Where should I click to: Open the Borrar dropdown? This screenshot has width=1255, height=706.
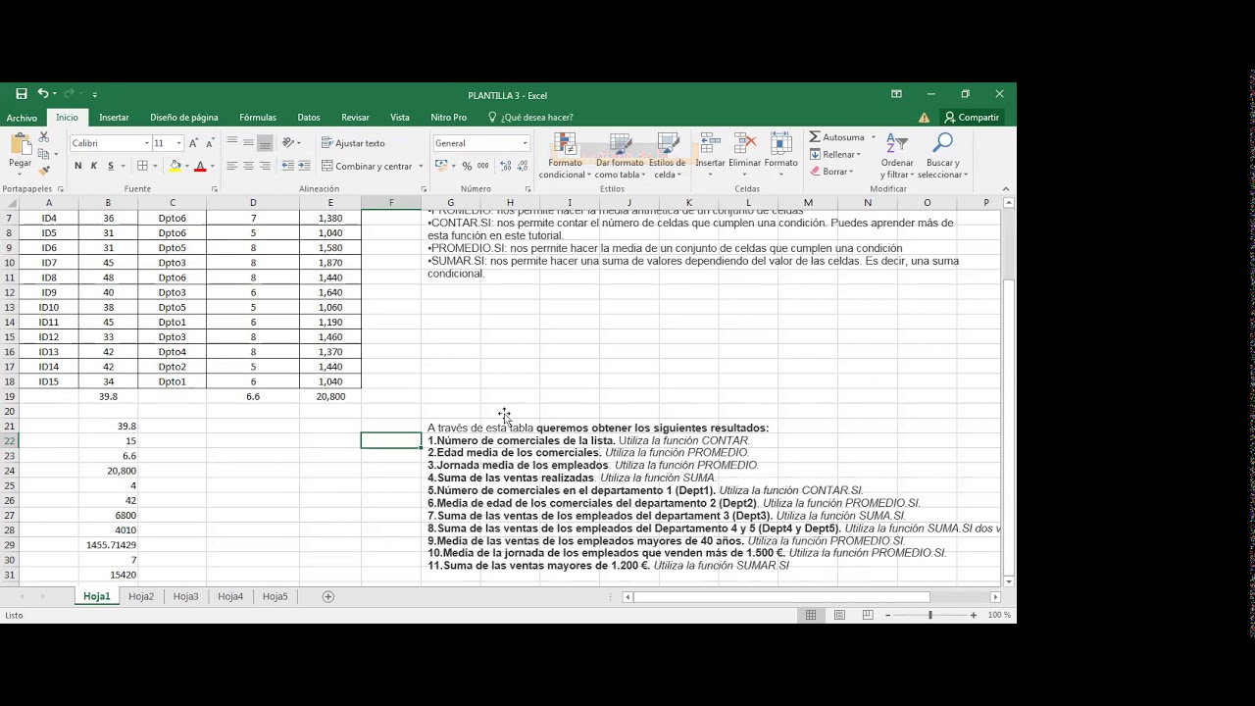click(x=830, y=172)
